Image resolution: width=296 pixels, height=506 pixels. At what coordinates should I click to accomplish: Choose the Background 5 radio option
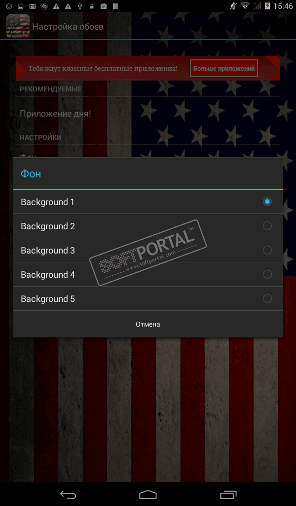click(x=267, y=298)
